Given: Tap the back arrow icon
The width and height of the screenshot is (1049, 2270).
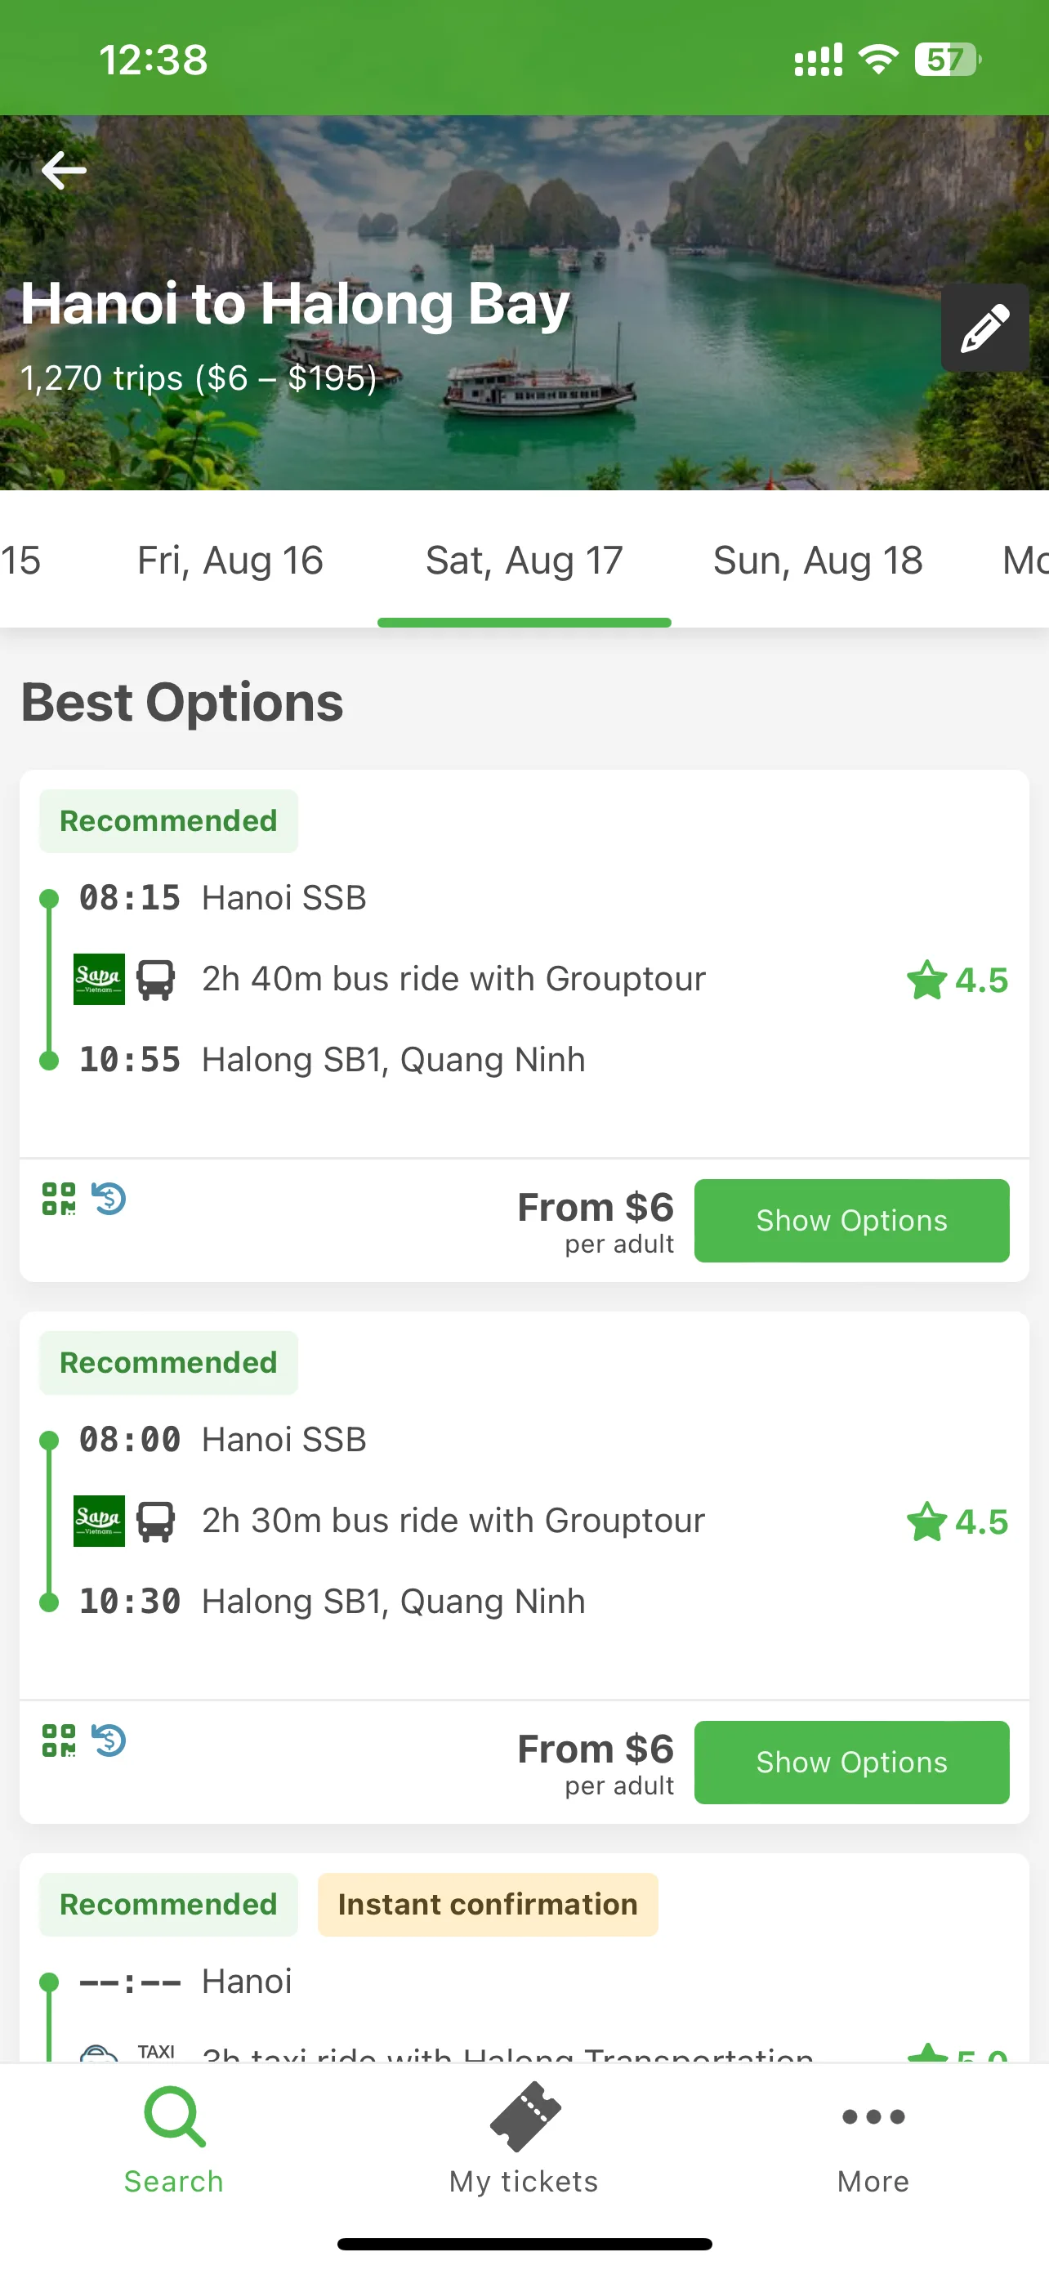Looking at the screenshot, I should 64,170.
